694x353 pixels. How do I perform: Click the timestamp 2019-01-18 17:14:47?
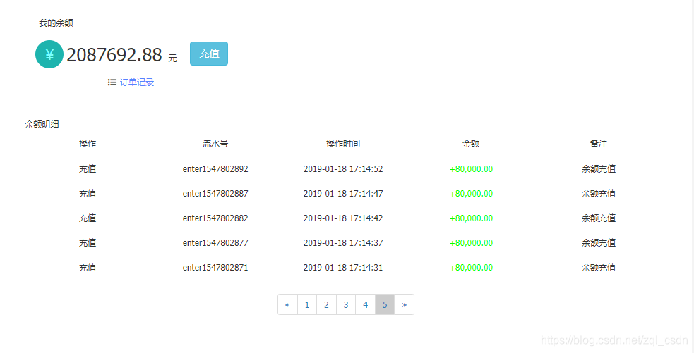(343, 194)
